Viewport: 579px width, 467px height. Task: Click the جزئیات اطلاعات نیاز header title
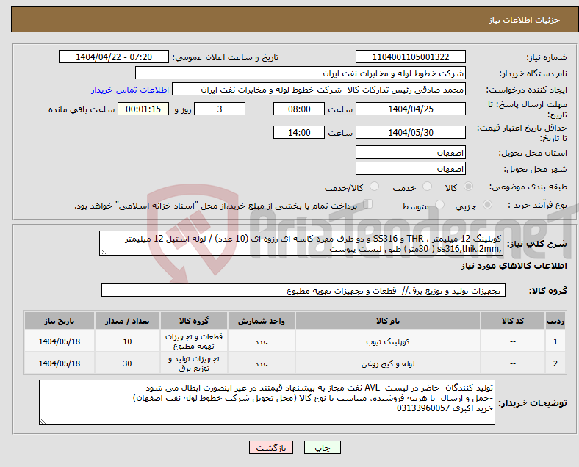[525, 20]
